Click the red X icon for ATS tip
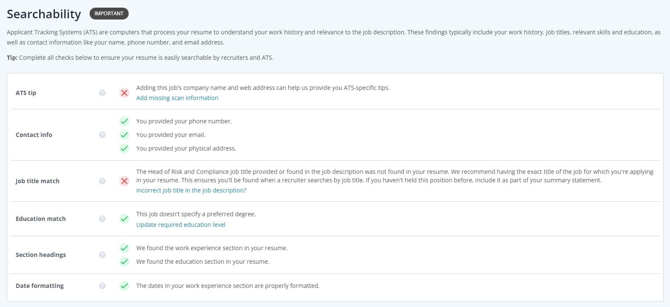The image size is (670, 307). click(x=124, y=93)
